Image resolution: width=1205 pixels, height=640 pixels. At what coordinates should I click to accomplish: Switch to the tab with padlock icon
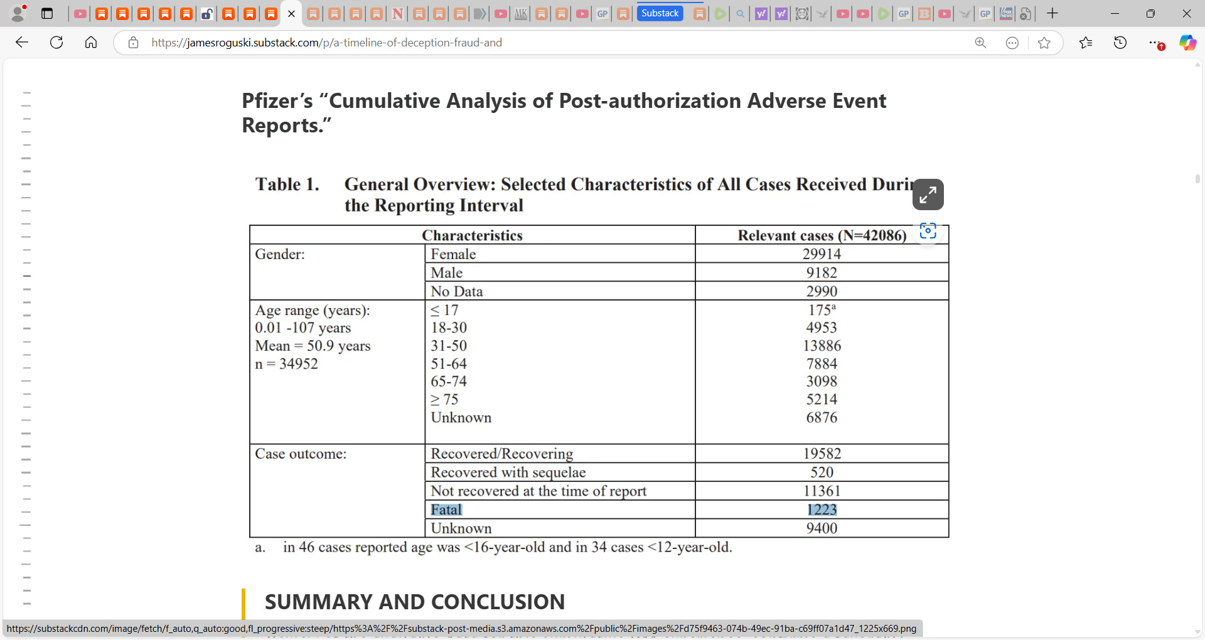point(207,14)
